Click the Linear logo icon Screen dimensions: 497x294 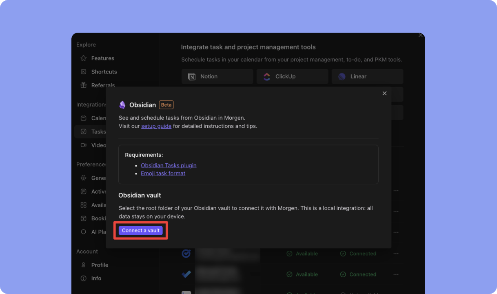pos(342,76)
